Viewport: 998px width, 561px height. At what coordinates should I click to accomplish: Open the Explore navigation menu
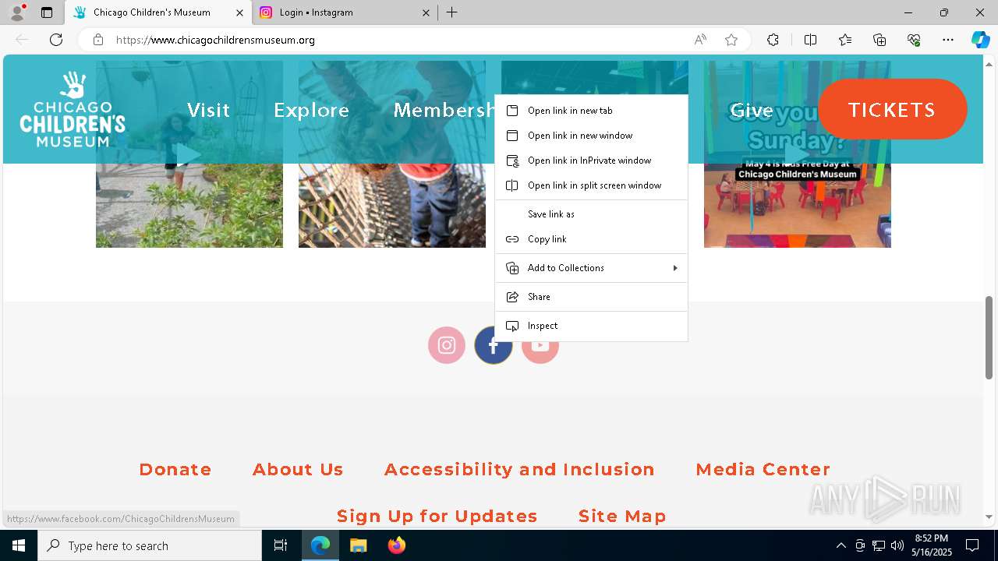pos(311,110)
